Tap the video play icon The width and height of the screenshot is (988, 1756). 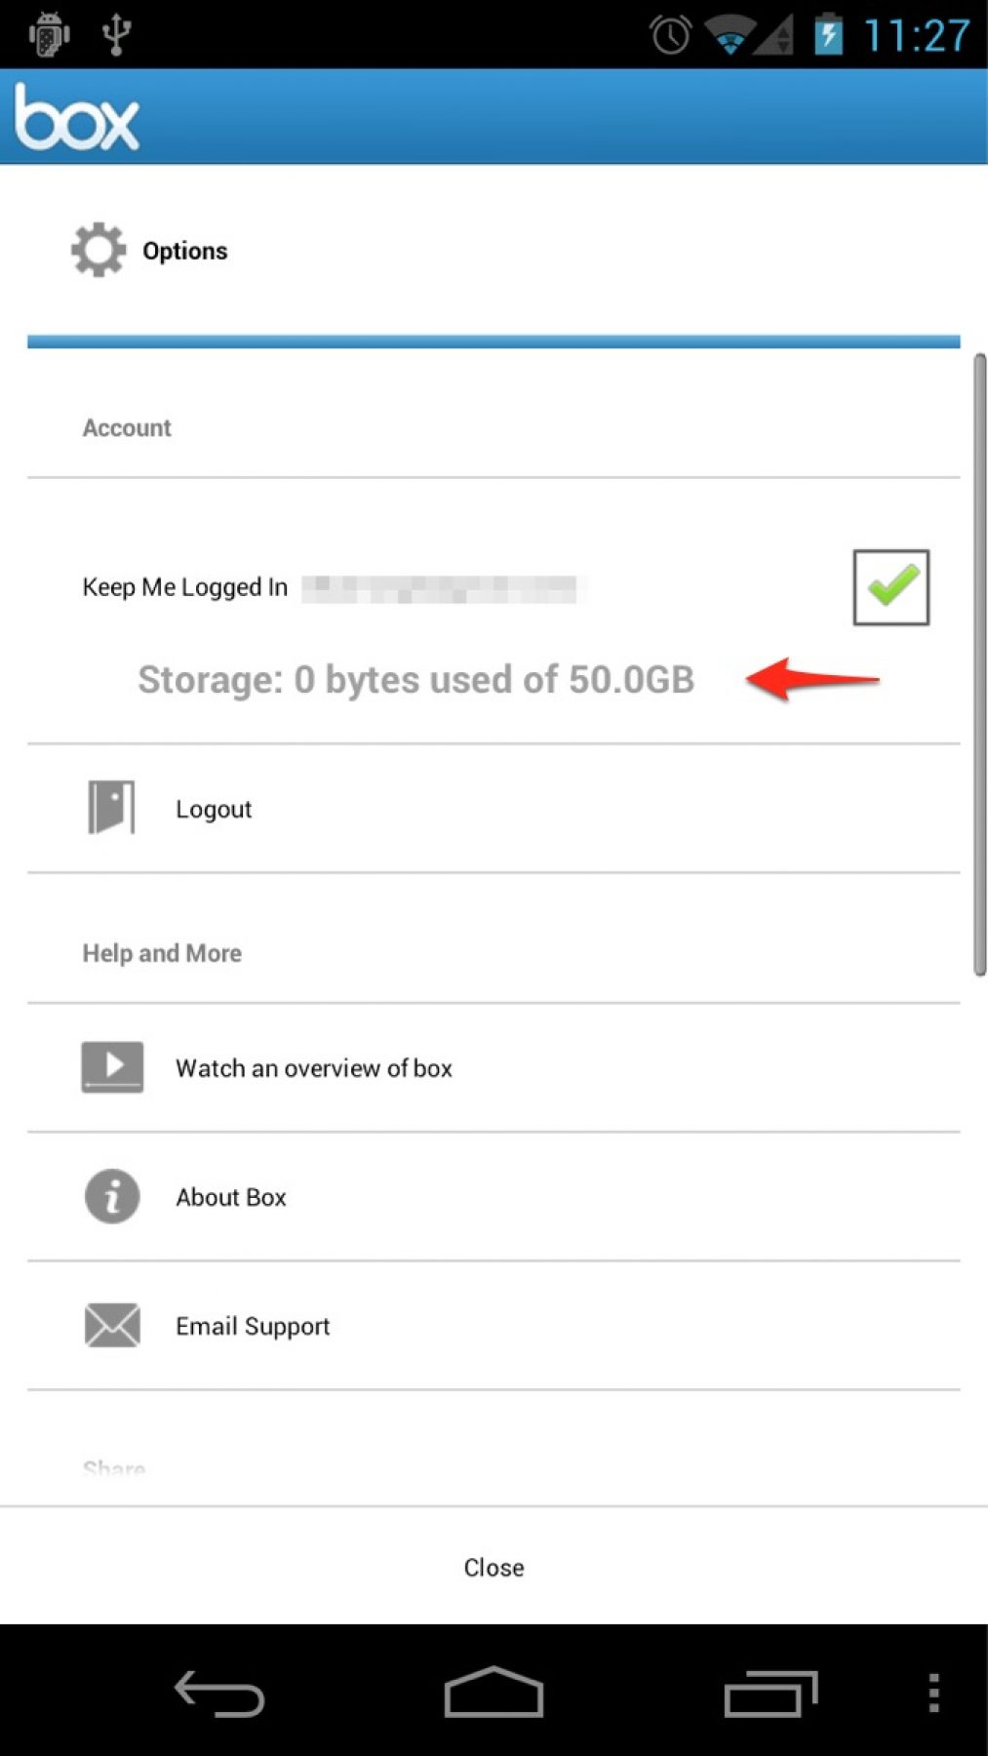pos(112,1067)
